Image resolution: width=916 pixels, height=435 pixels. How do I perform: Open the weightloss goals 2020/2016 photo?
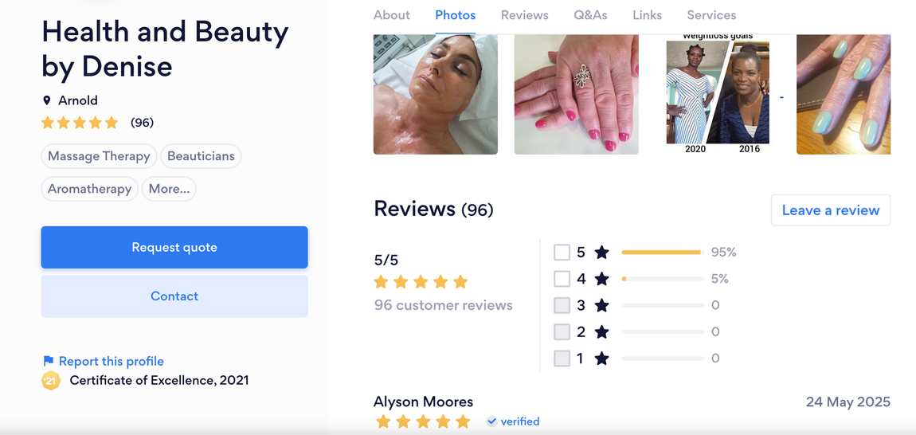(718, 94)
